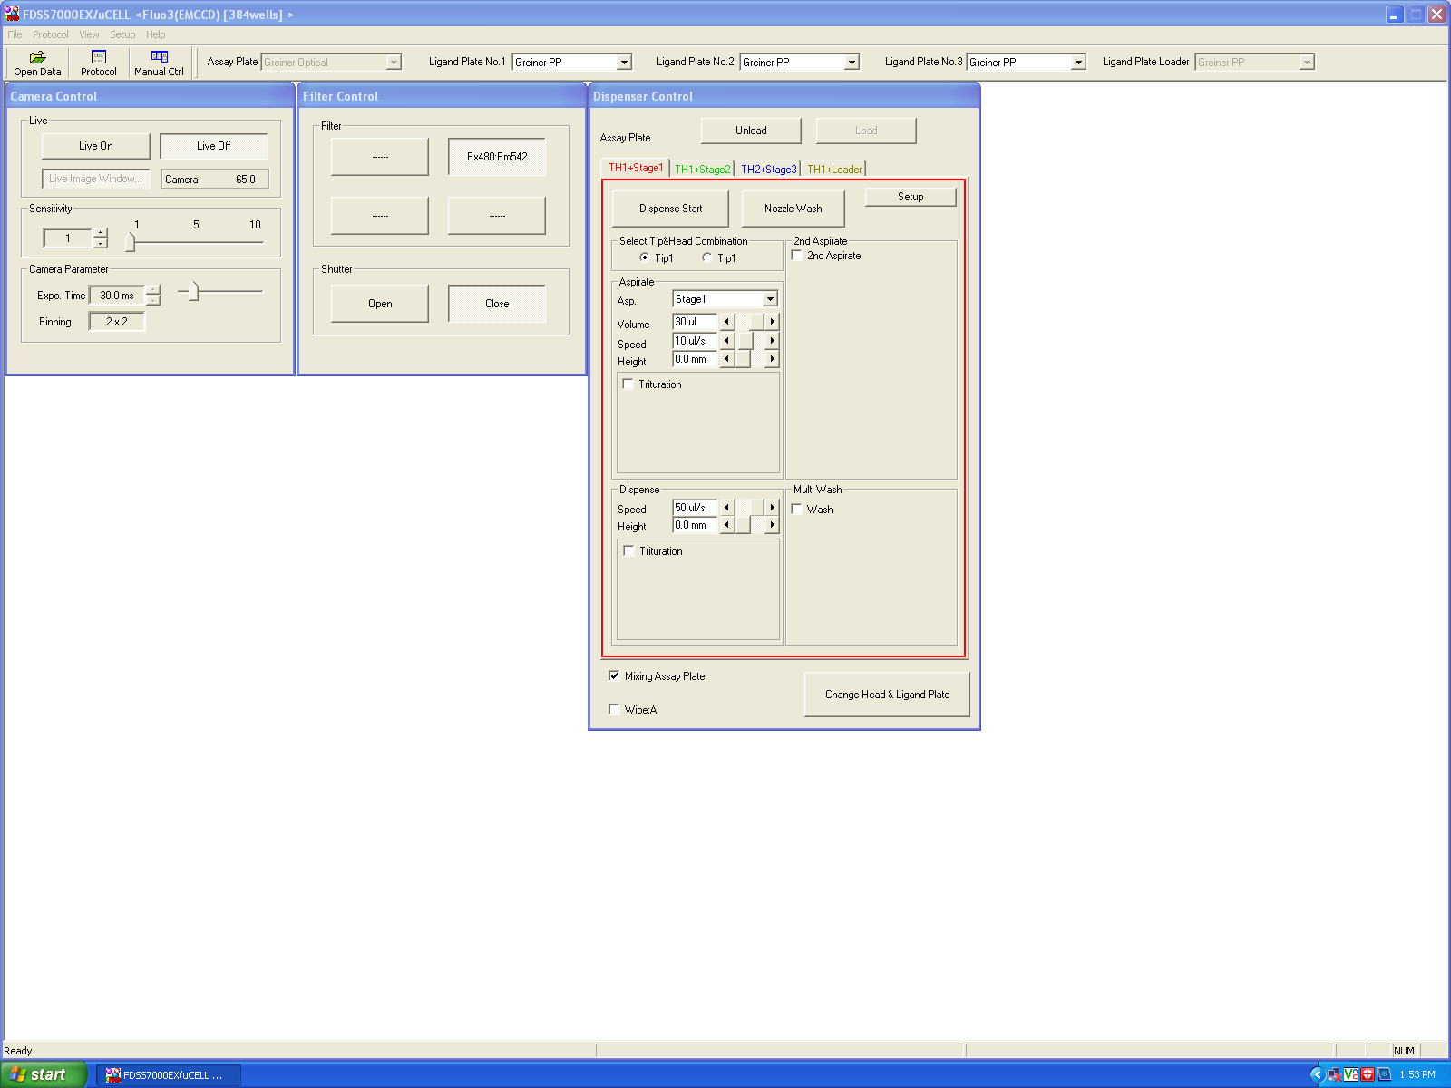Screen dimensions: 1451x1088
Task: Click the Dispense speed increase arrow
Action: (772, 508)
